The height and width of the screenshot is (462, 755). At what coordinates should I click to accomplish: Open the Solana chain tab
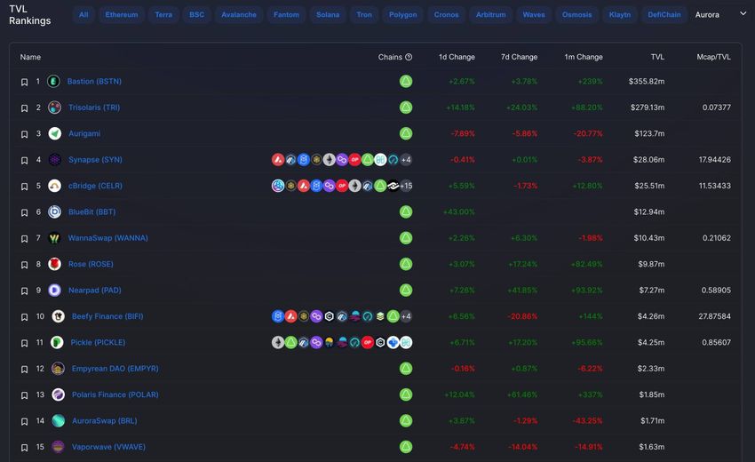[x=328, y=14]
